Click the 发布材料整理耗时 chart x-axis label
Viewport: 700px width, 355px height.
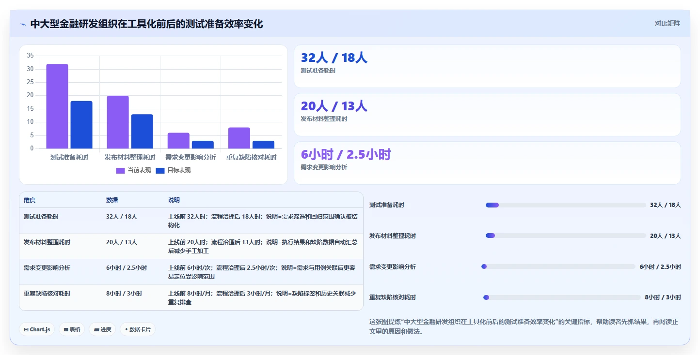130,157
